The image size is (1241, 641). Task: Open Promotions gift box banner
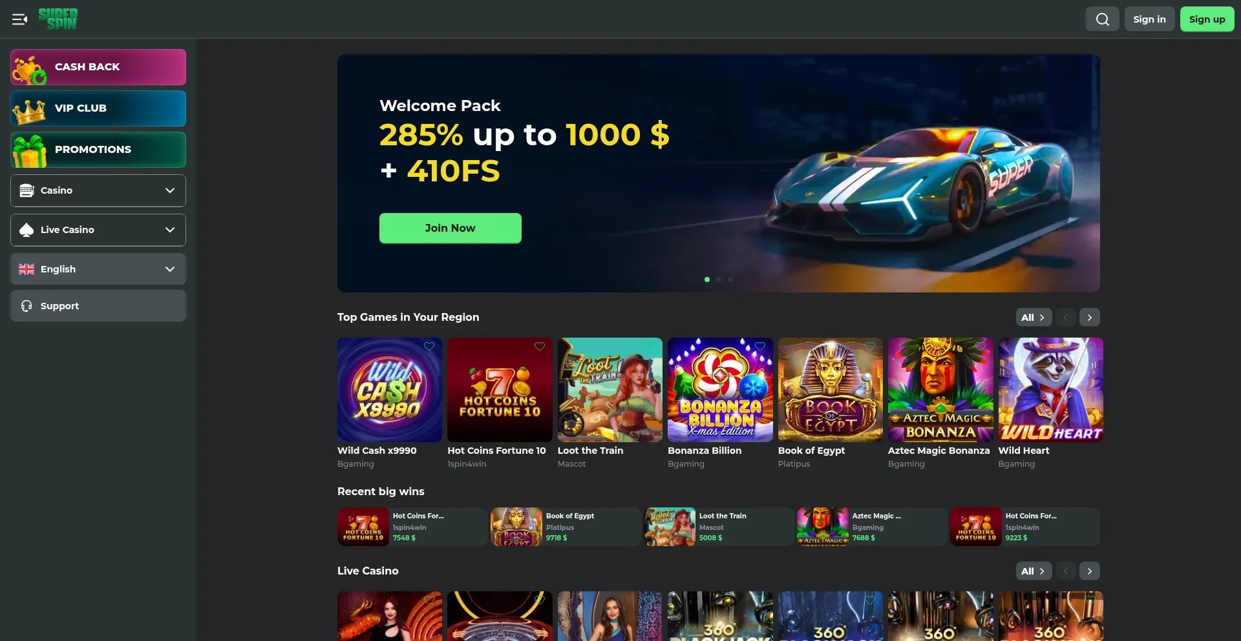click(98, 150)
